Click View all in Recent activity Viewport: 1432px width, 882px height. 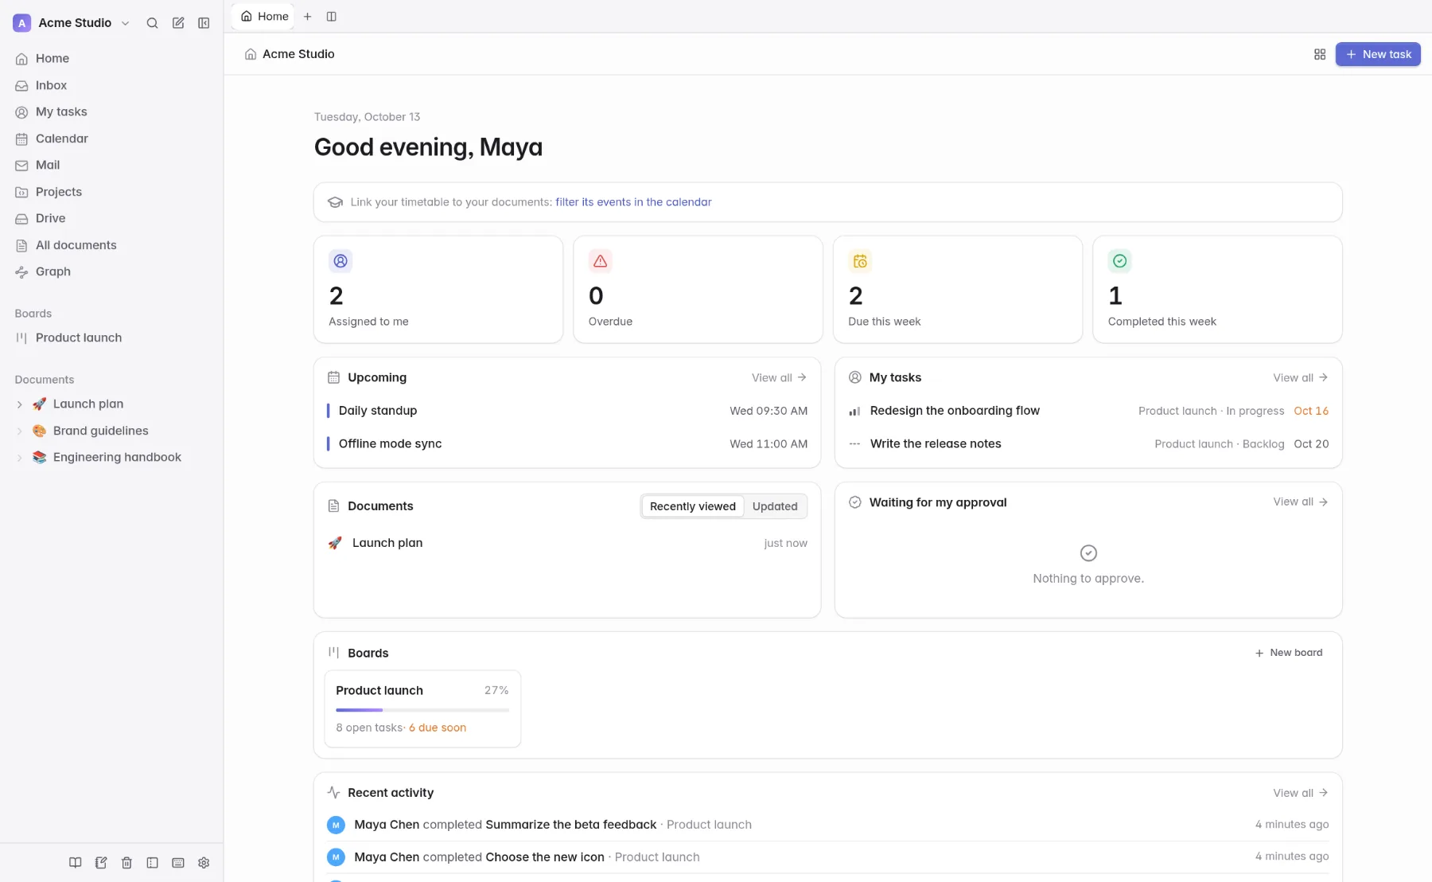[1300, 793]
